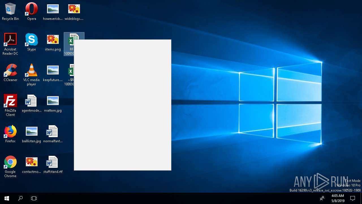This screenshot has width=362, height=204.
Task: Open the Windows Start menu
Action: tap(7, 198)
